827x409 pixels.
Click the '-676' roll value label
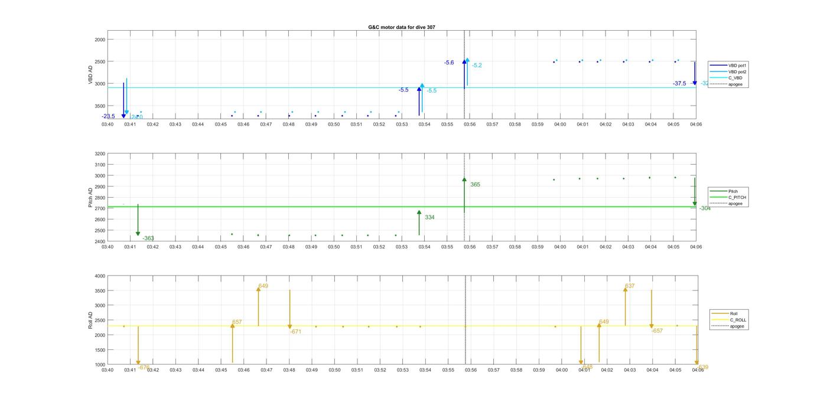tap(144, 367)
